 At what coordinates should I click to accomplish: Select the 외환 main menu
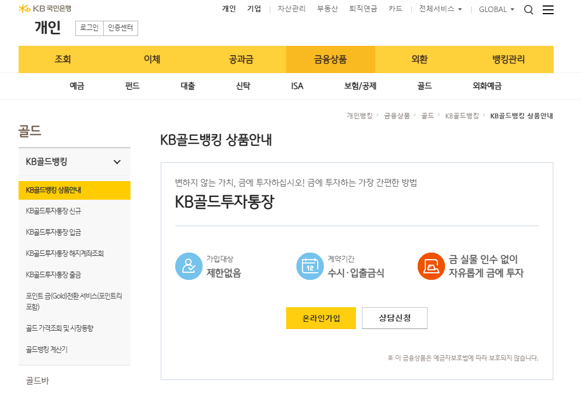coord(419,59)
